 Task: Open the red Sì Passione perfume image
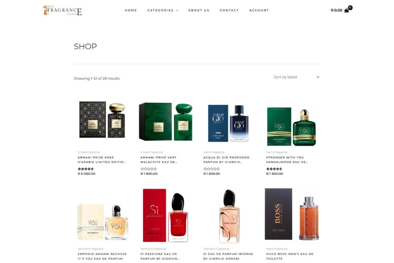(165, 216)
